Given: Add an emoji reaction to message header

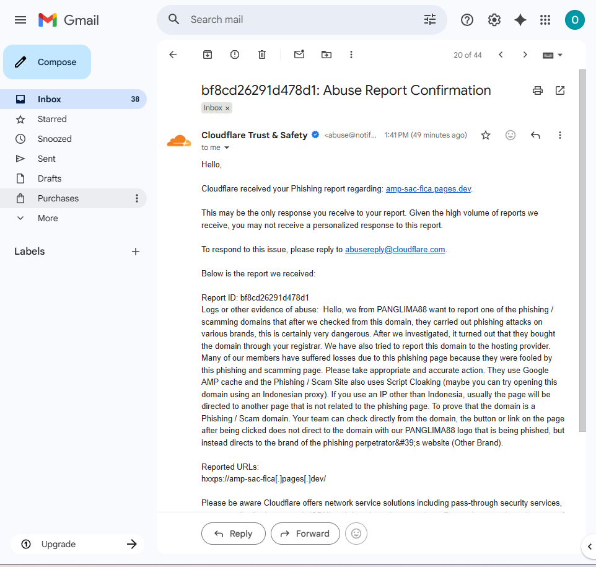Looking at the screenshot, I should (x=510, y=135).
